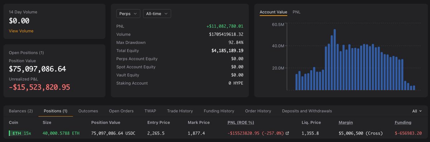Open the Order History tab

coord(258,111)
